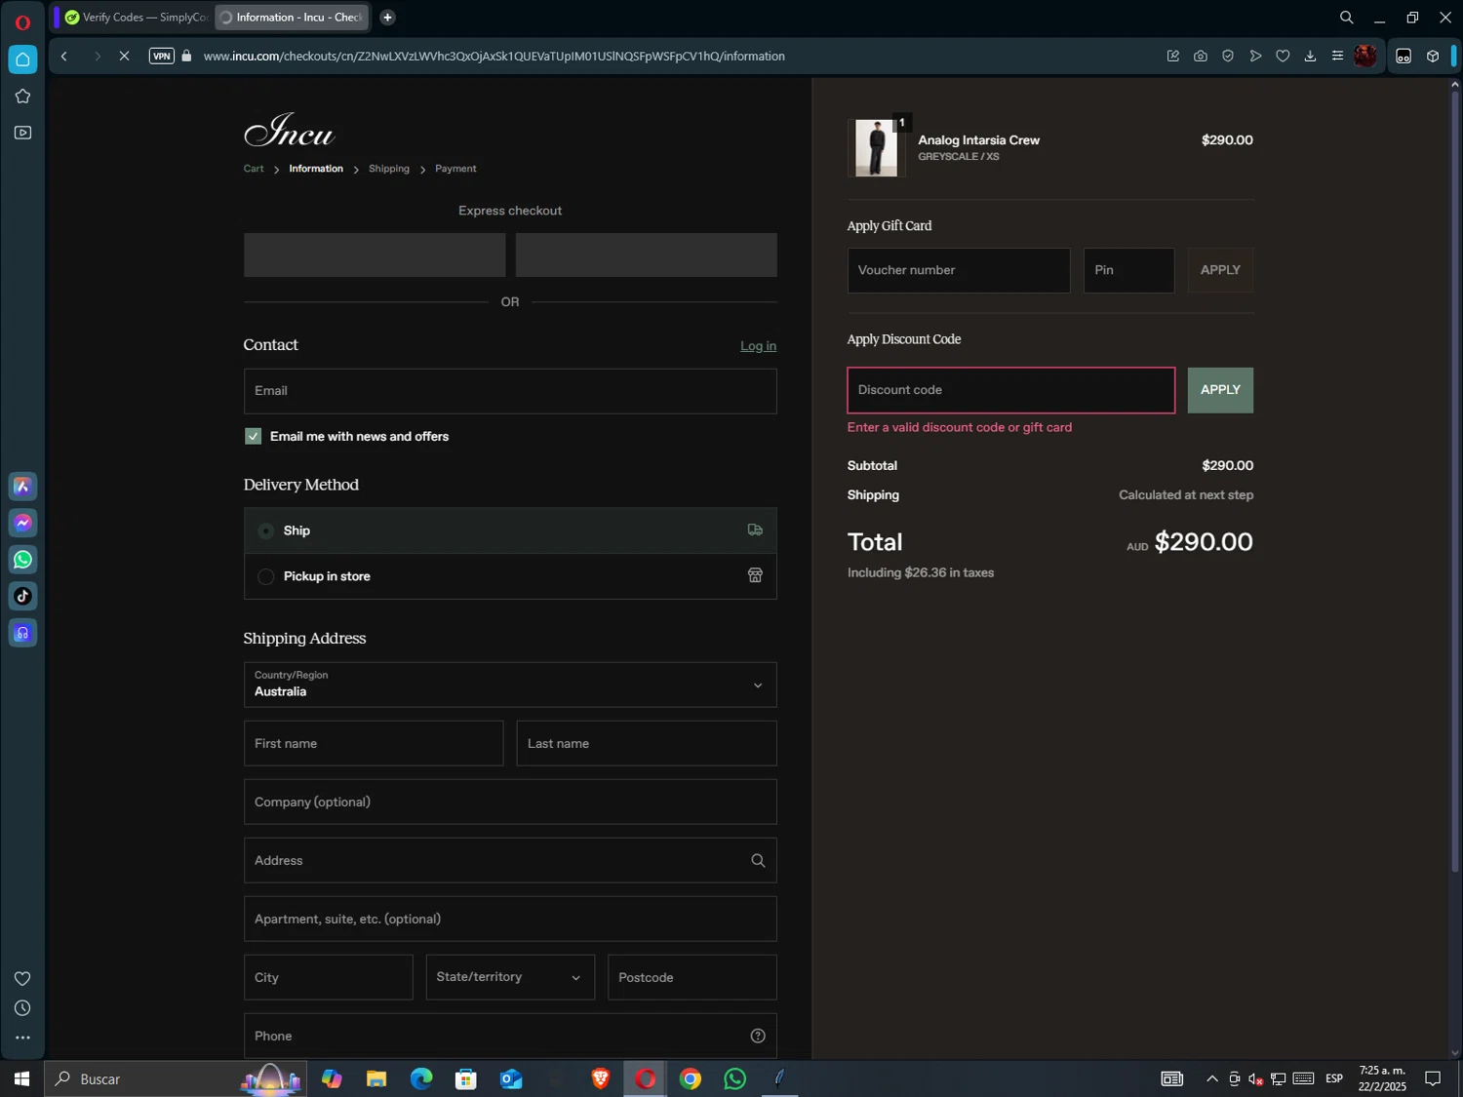Screen dimensions: 1463x1097
Task: Open Microsoft Edge from taskbar
Action: click(x=421, y=1079)
